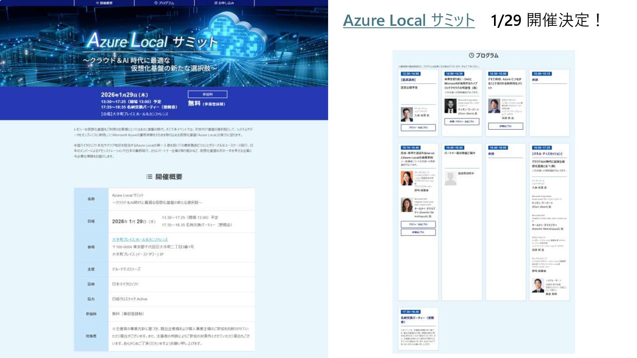Open the お申し込み navigation tab at top
This screenshot has height=358, width=637.
point(224,3)
